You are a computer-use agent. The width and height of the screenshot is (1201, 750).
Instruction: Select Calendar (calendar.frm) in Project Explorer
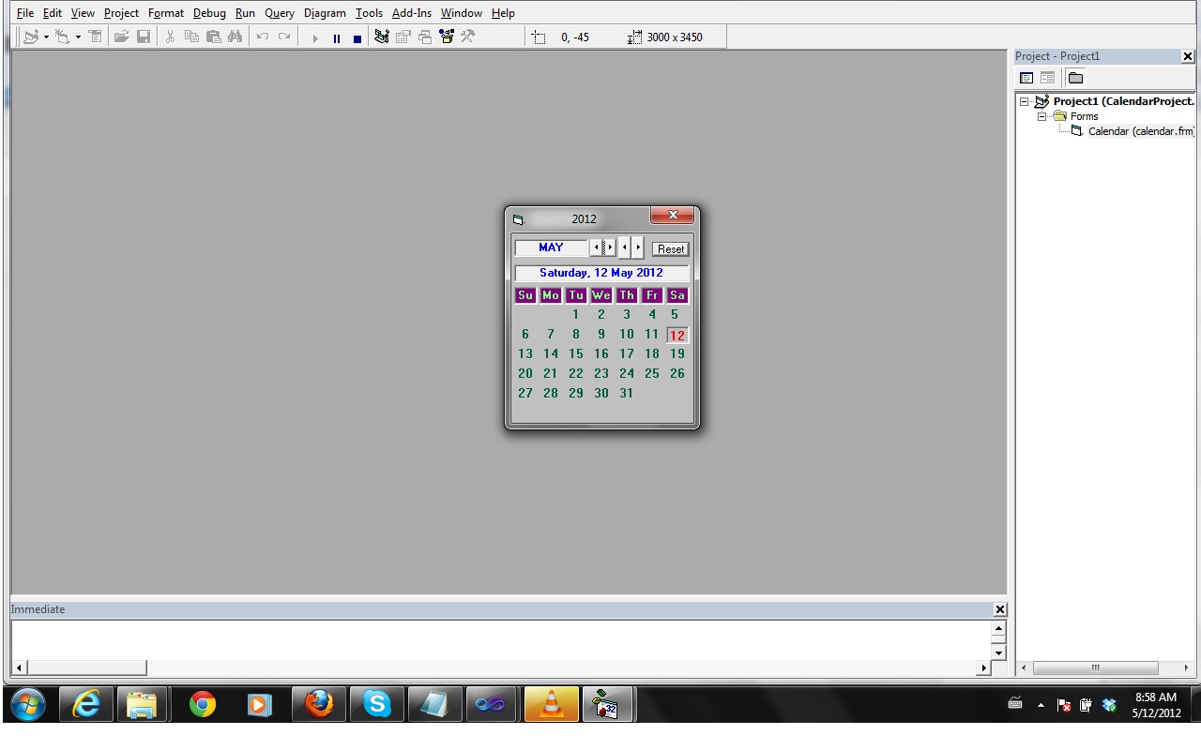click(x=1137, y=131)
